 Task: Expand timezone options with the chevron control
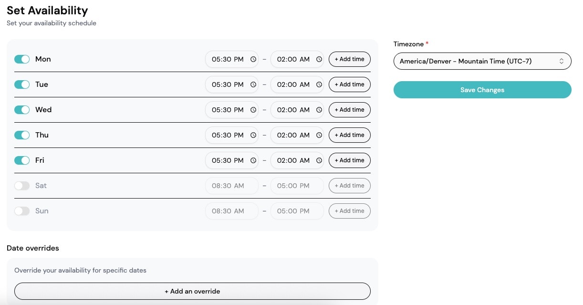coord(562,61)
